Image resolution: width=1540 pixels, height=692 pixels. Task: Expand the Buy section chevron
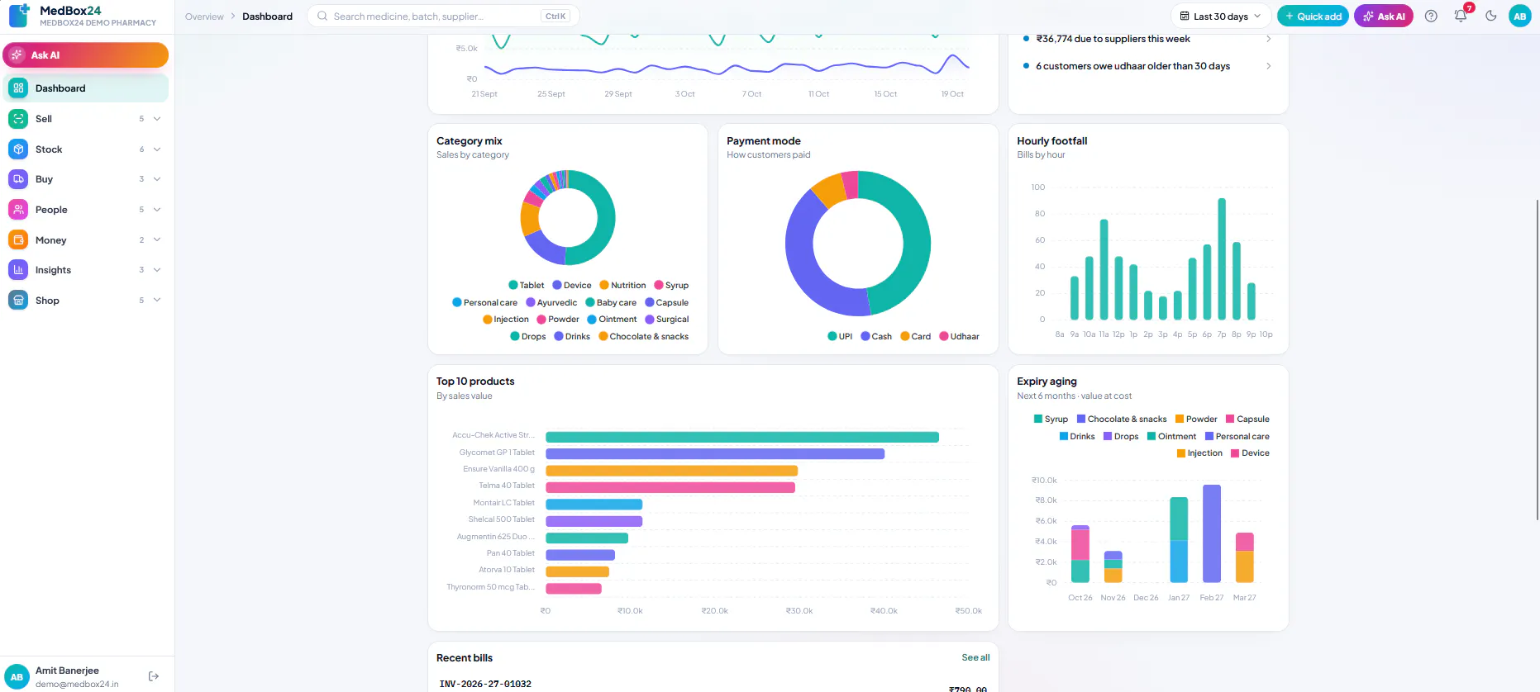(x=157, y=179)
